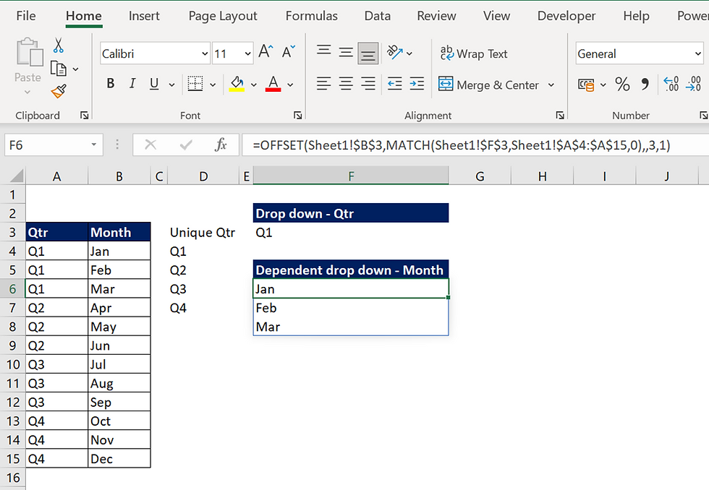Screen dimensions: 709x490
Task: Open the font size dropdown
Action: (247, 53)
